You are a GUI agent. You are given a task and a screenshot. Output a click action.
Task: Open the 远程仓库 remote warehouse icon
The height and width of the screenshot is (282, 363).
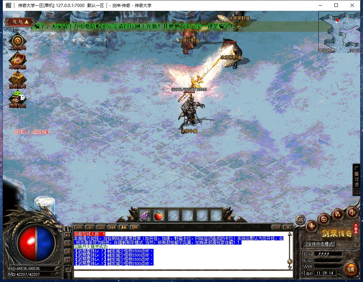coord(17,80)
